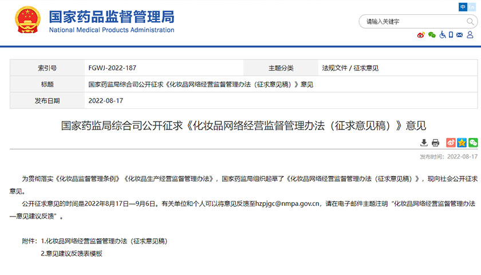Click the email envelope icon
This screenshot has width=481, height=275.
[459, 35]
